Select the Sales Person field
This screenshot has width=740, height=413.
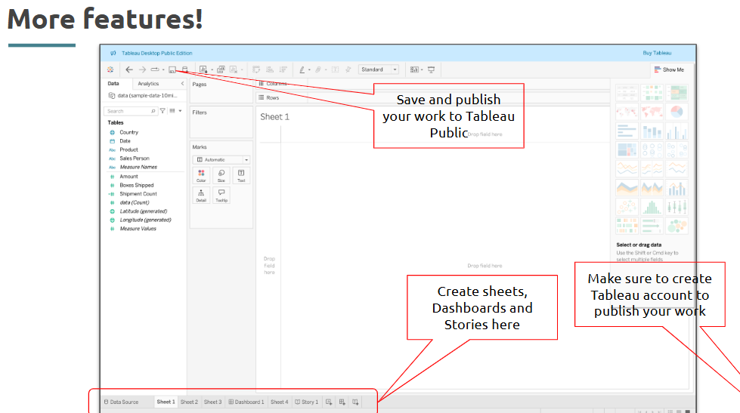point(135,159)
